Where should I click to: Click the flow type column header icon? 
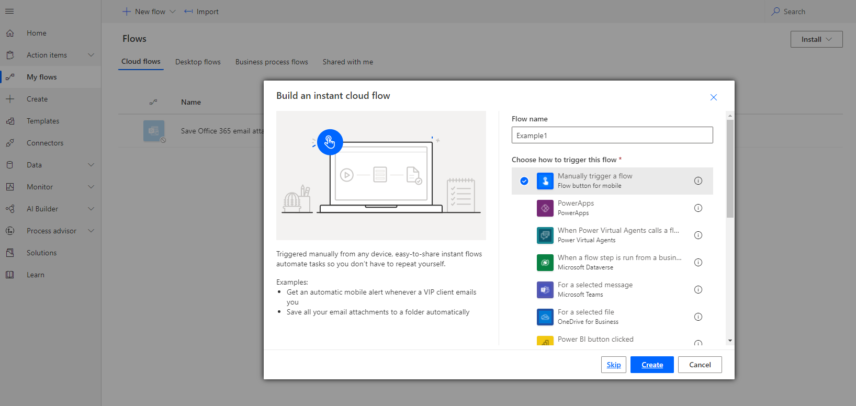(153, 102)
